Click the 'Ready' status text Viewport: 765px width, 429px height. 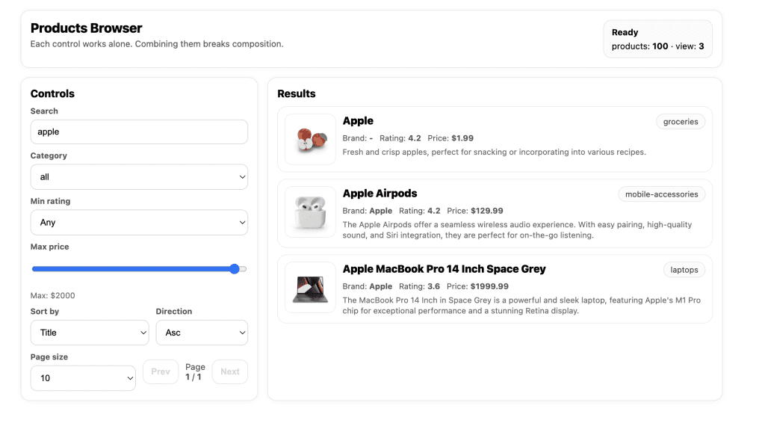(625, 33)
